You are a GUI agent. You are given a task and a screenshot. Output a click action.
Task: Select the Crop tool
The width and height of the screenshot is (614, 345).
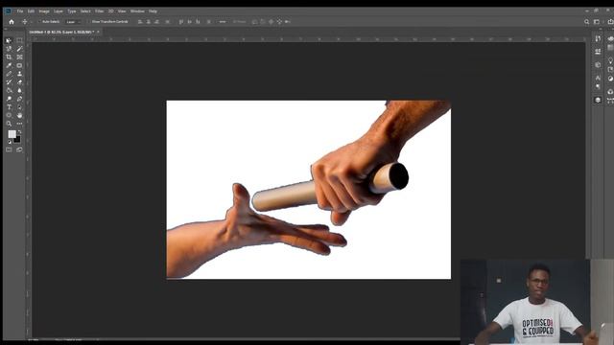(x=9, y=57)
